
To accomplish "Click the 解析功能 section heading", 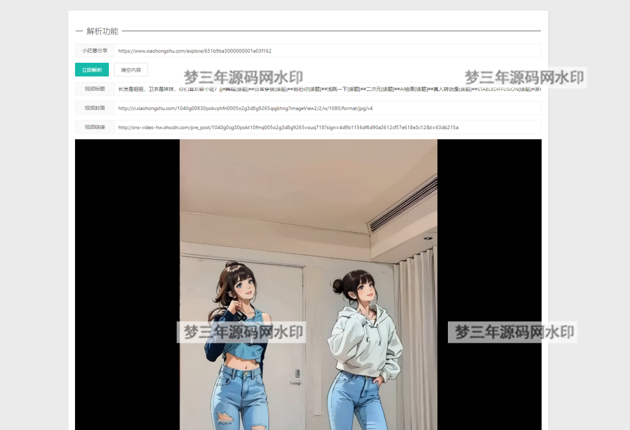I will 102,31.
